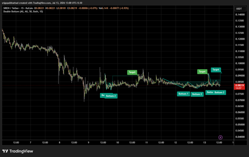Click date 7 on the time axis
The image size is (249, 157).
(x=30, y=143)
